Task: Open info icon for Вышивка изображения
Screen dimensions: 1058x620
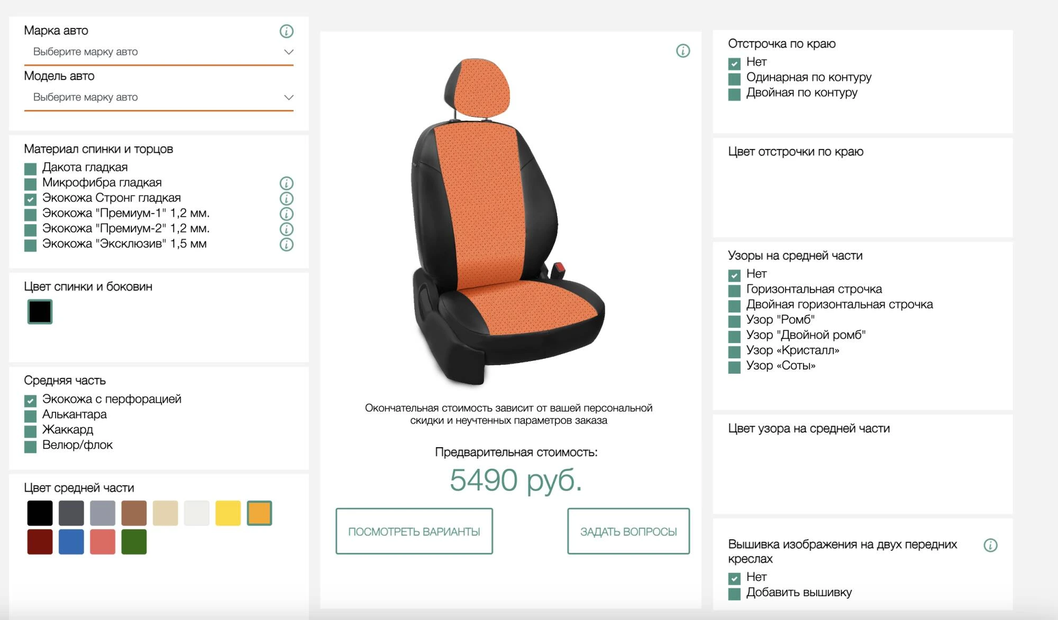Action: [x=990, y=545]
